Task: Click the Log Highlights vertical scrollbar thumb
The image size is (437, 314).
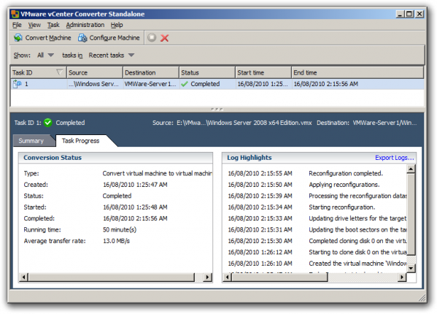Action: point(411,214)
